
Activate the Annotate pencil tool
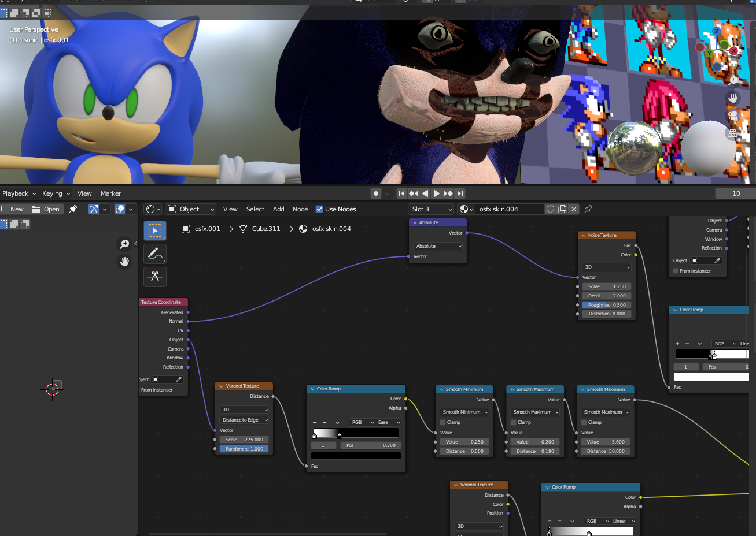pos(154,254)
